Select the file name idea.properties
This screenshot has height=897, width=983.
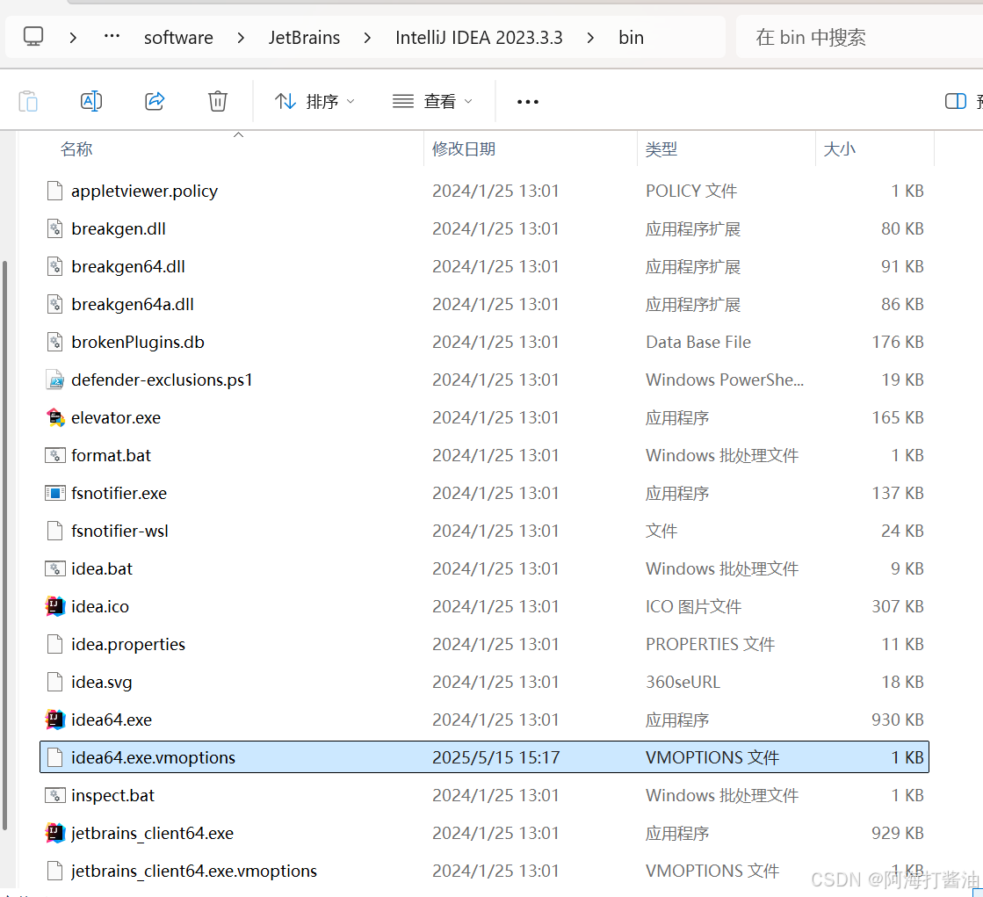[128, 644]
